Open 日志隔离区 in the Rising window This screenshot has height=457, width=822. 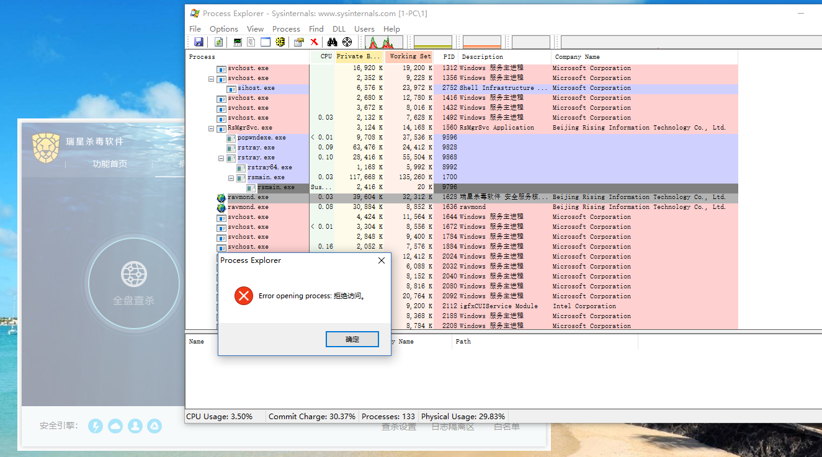(453, 427)
